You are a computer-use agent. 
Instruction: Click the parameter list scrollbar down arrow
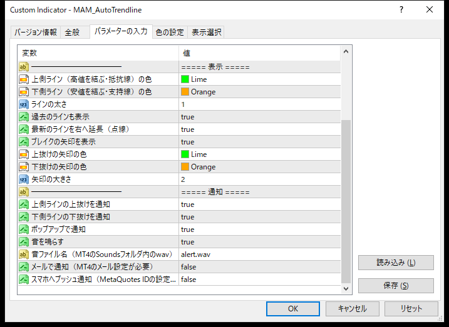(x=346, y=289)
